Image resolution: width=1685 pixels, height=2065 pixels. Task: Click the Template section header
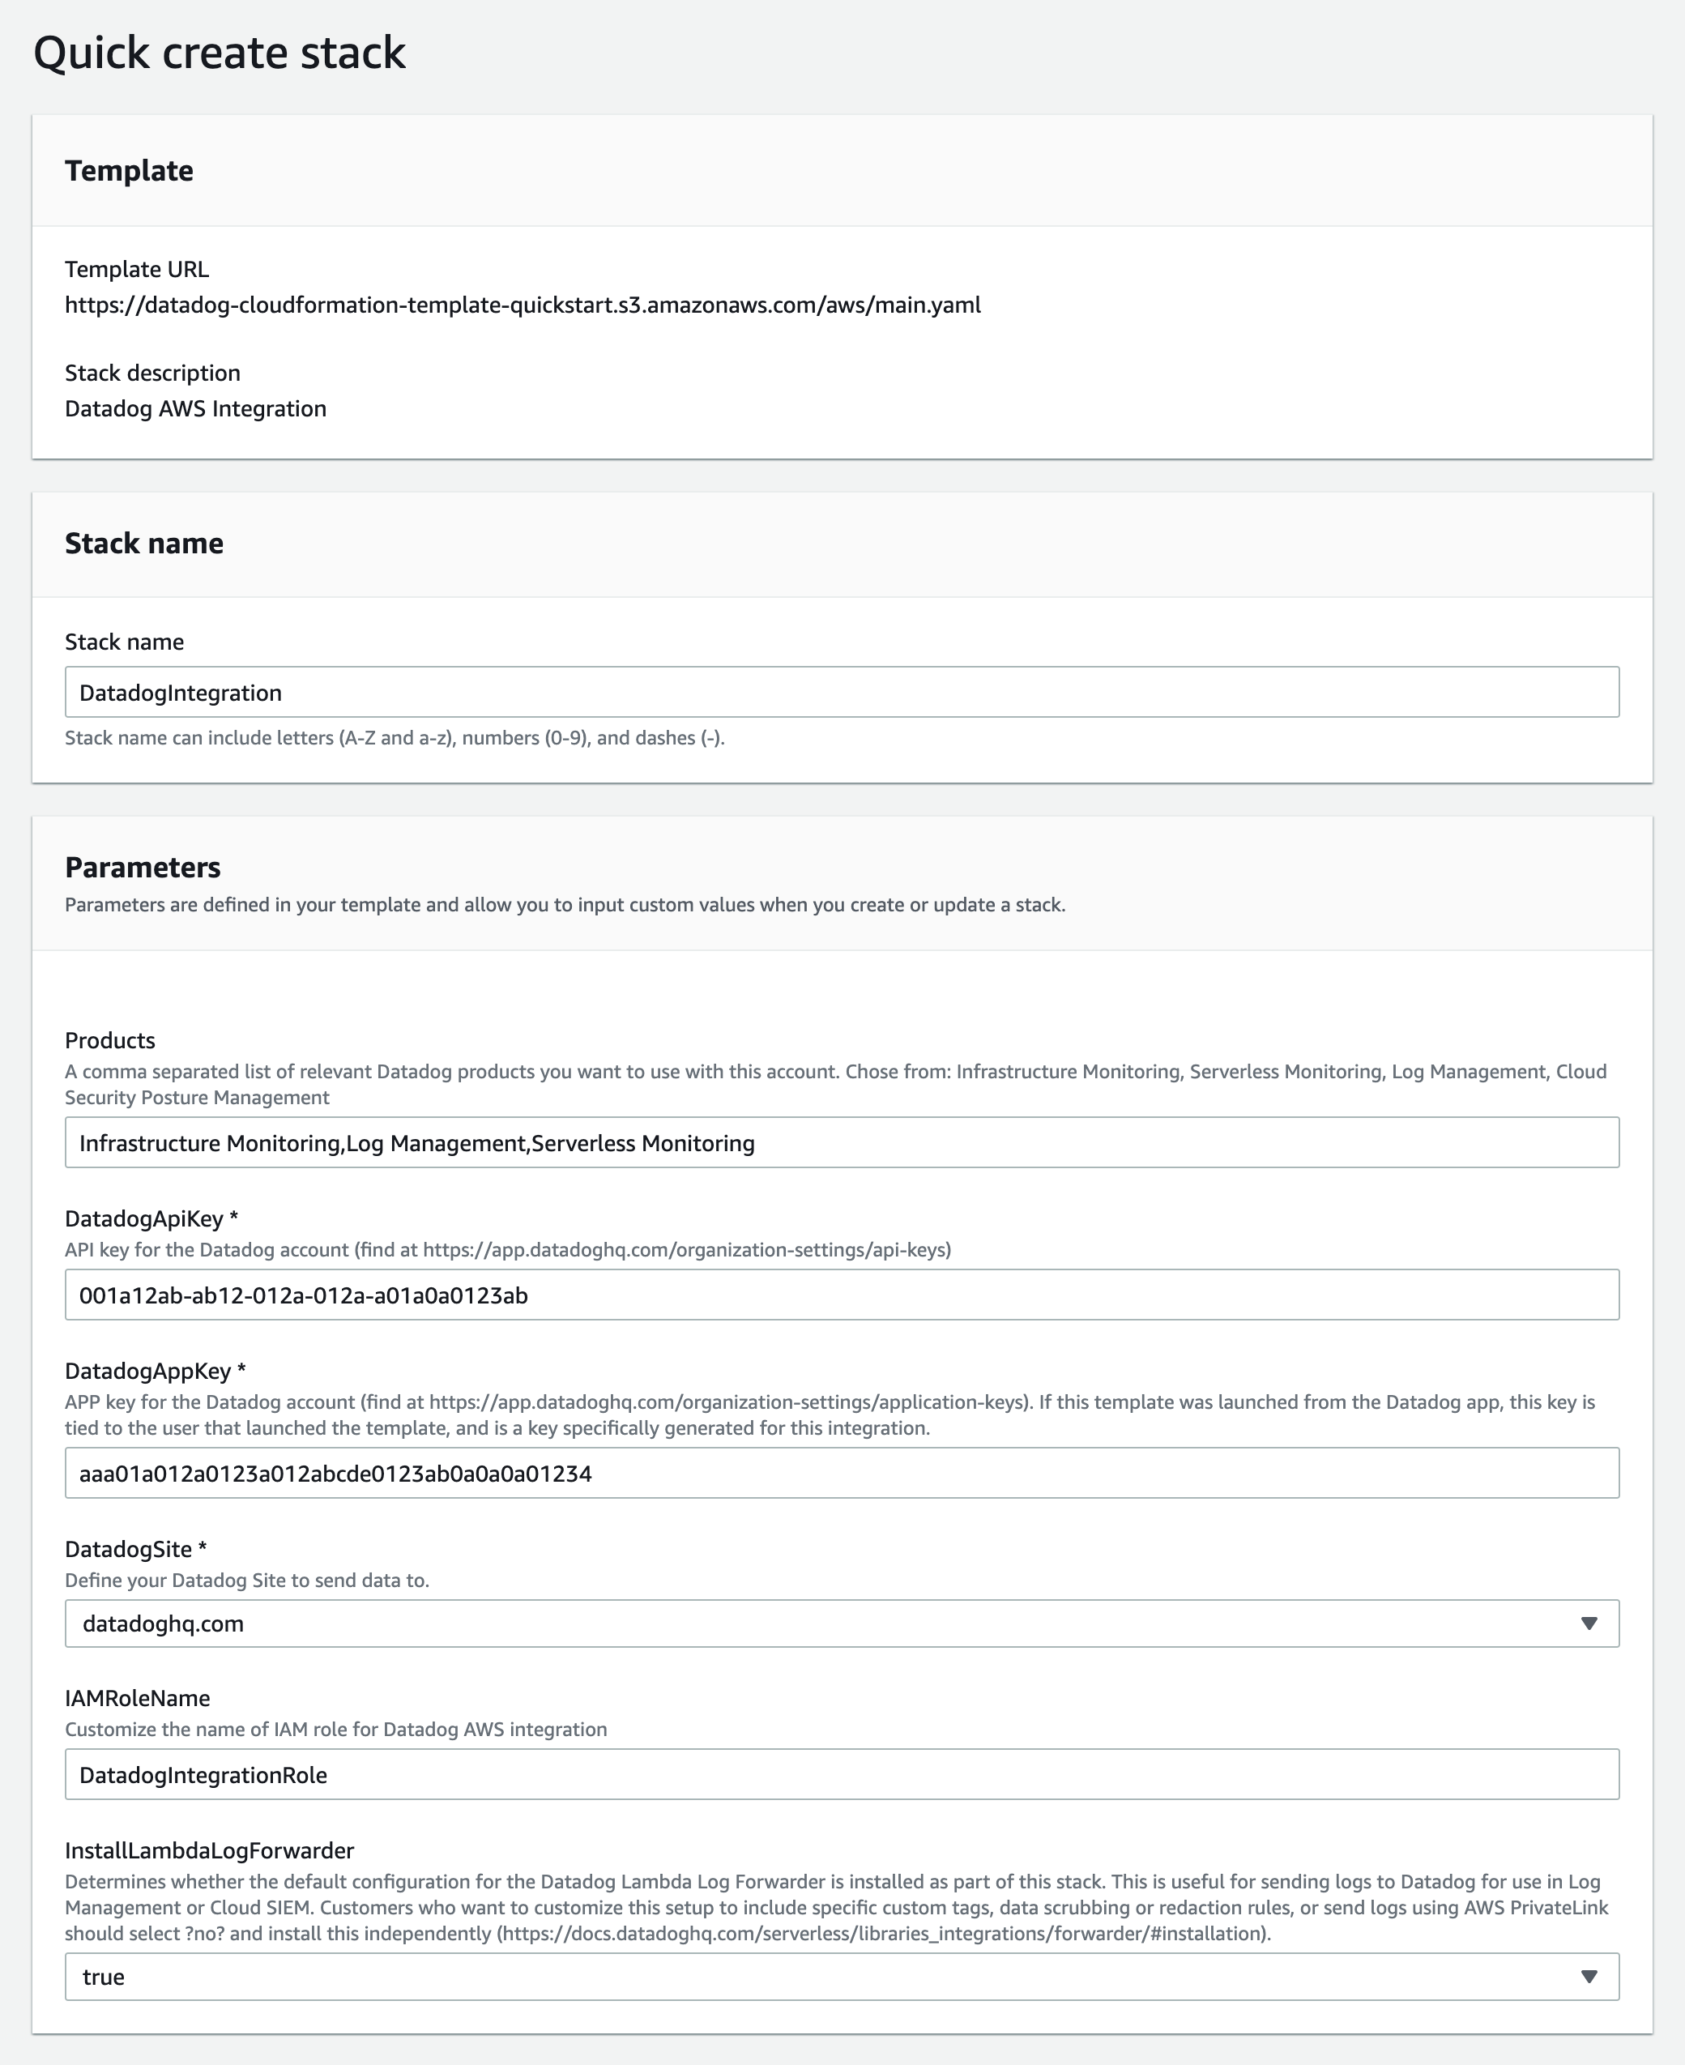click(129, 171)
